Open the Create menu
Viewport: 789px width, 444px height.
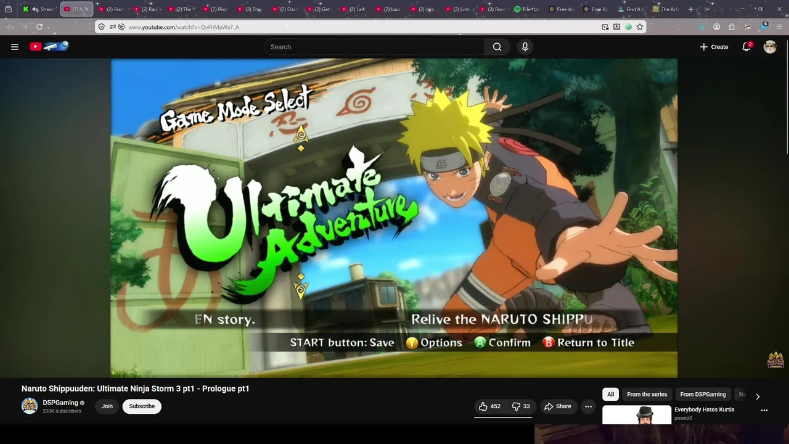point(714,47)
